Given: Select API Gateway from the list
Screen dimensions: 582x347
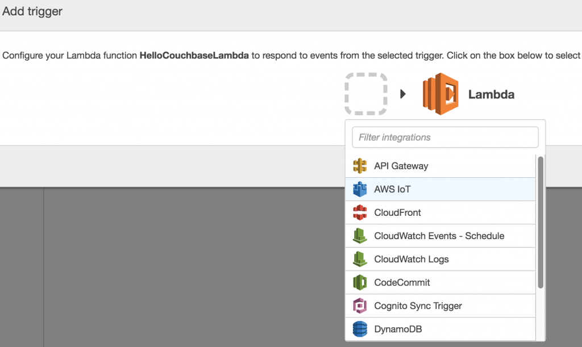Looking at the screenshot, I should click(401, 166).
